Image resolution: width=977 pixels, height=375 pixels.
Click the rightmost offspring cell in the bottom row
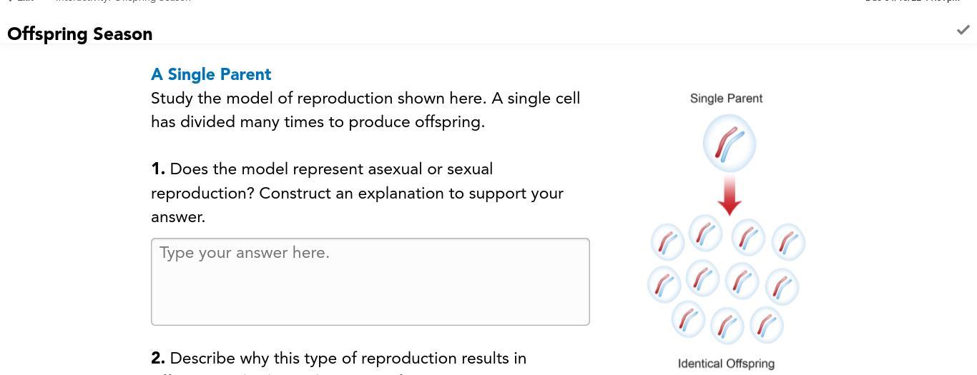pyautogui.click(x=766, y=325)
